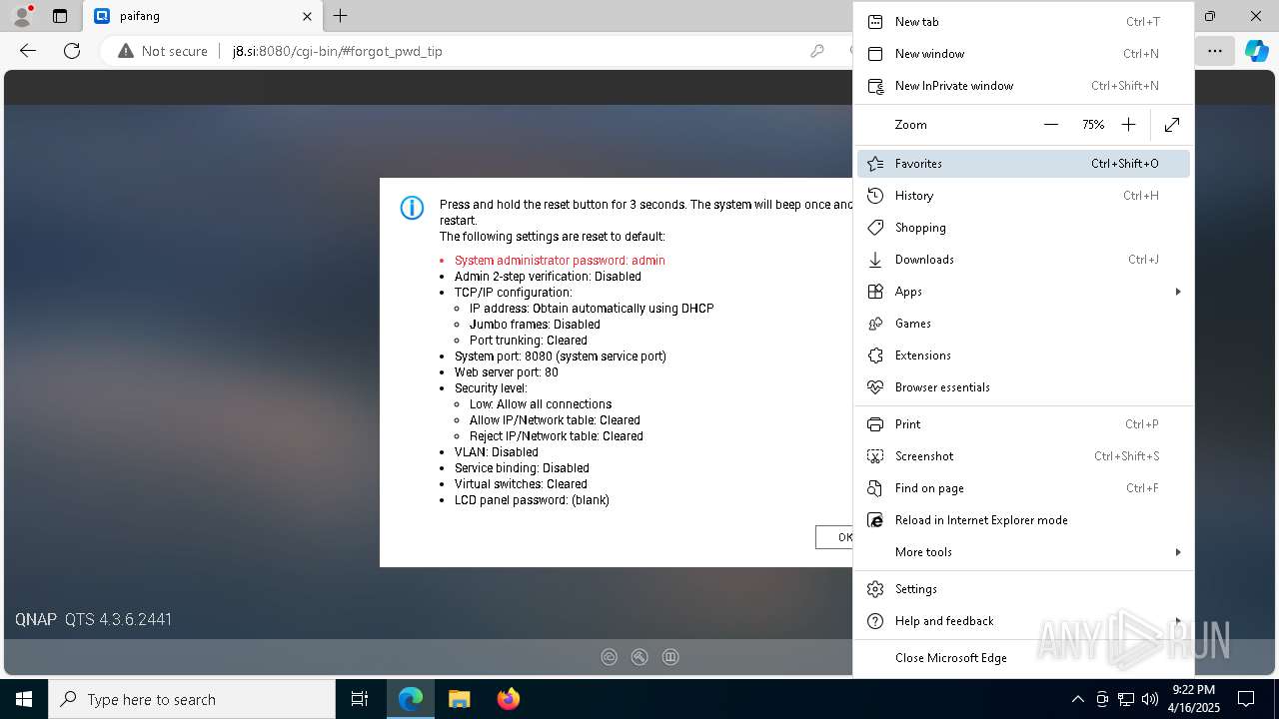
Task: Click third circular icon in QNAP footer
Action: point(670,657)
